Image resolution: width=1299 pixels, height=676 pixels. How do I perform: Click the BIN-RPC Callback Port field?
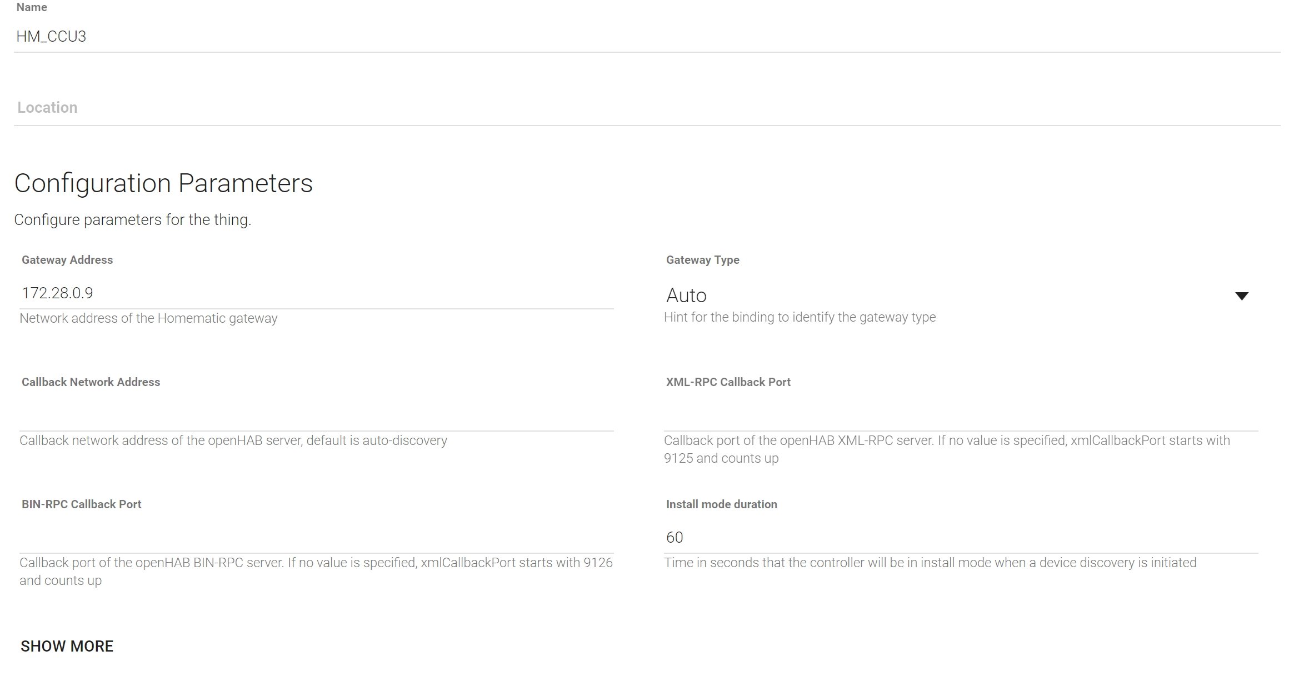(x=222, y=536)
